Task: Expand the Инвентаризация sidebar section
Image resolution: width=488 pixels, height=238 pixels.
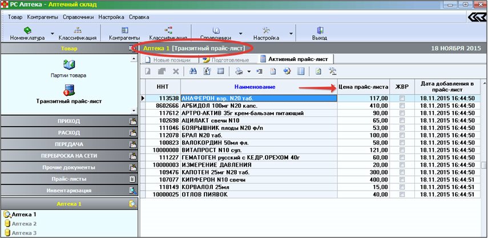Action: pyautogui.click(x=69, y=191)
